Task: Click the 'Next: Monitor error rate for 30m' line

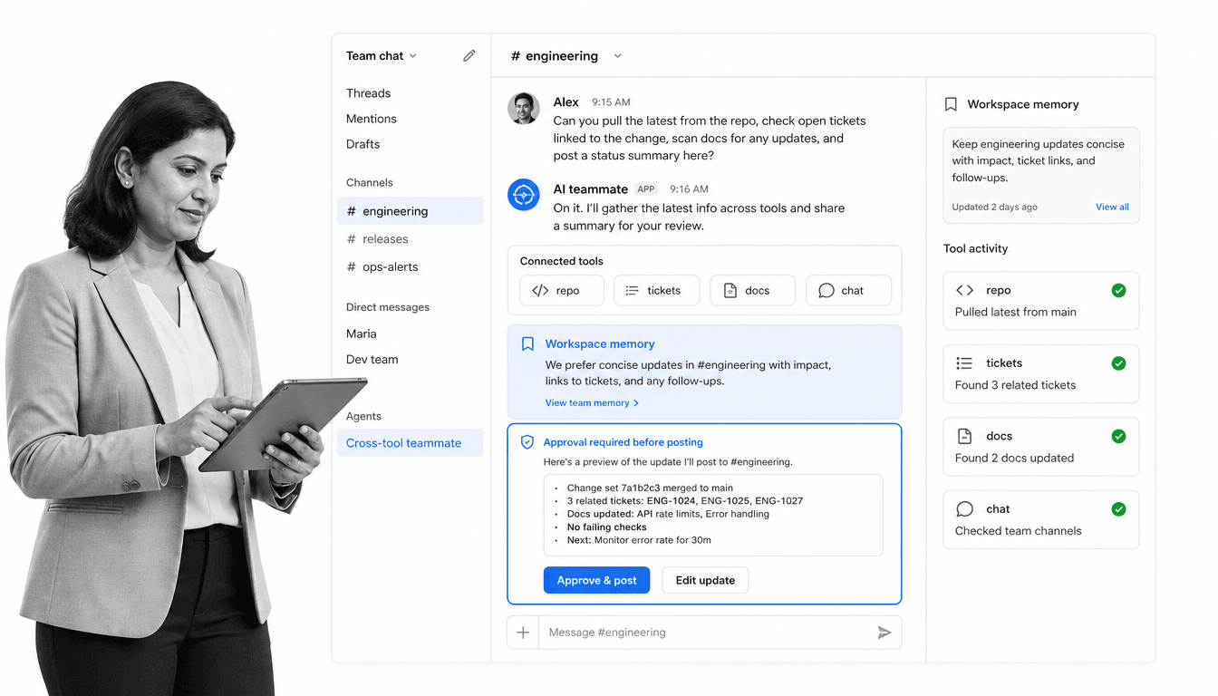Action: pos(639,540)
